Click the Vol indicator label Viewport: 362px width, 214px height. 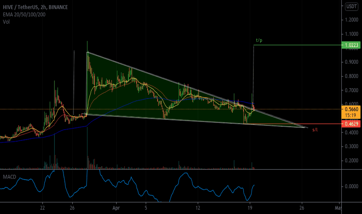click(x=6, y=22)
